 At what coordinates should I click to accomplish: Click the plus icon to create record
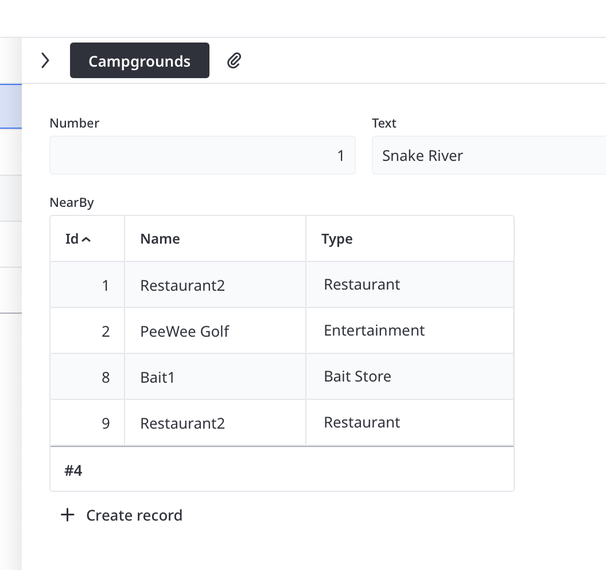[68, 515]
